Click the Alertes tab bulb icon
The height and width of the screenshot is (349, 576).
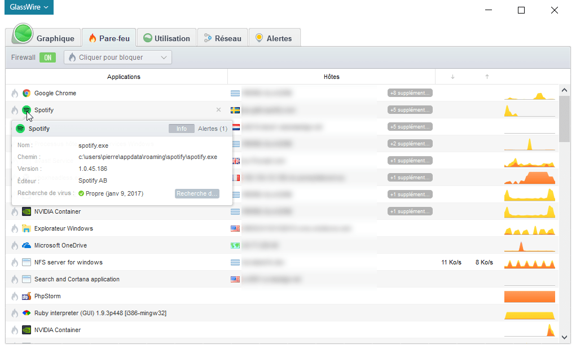tap(260, 38)
